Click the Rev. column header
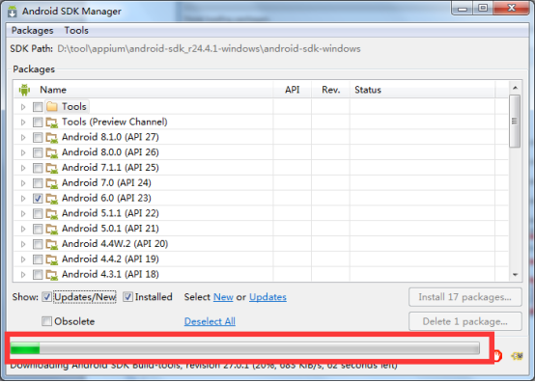This screenshot has height=382, width=535. point(330,90)
